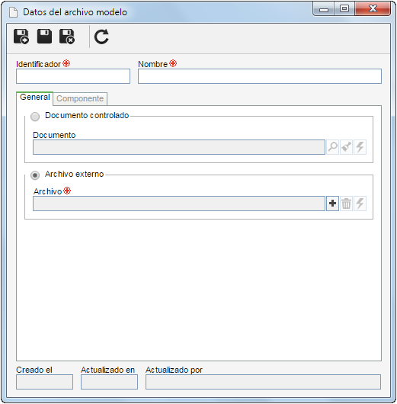Viewport: 397px width, 404px height.
Task: Maximize the Datos del archivo modelo window
Action: pyautogui.click(x=344, y=9)
